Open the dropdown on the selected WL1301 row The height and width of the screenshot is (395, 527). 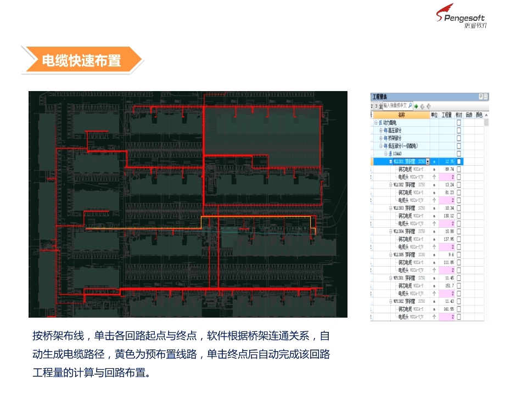coord(428,161)
